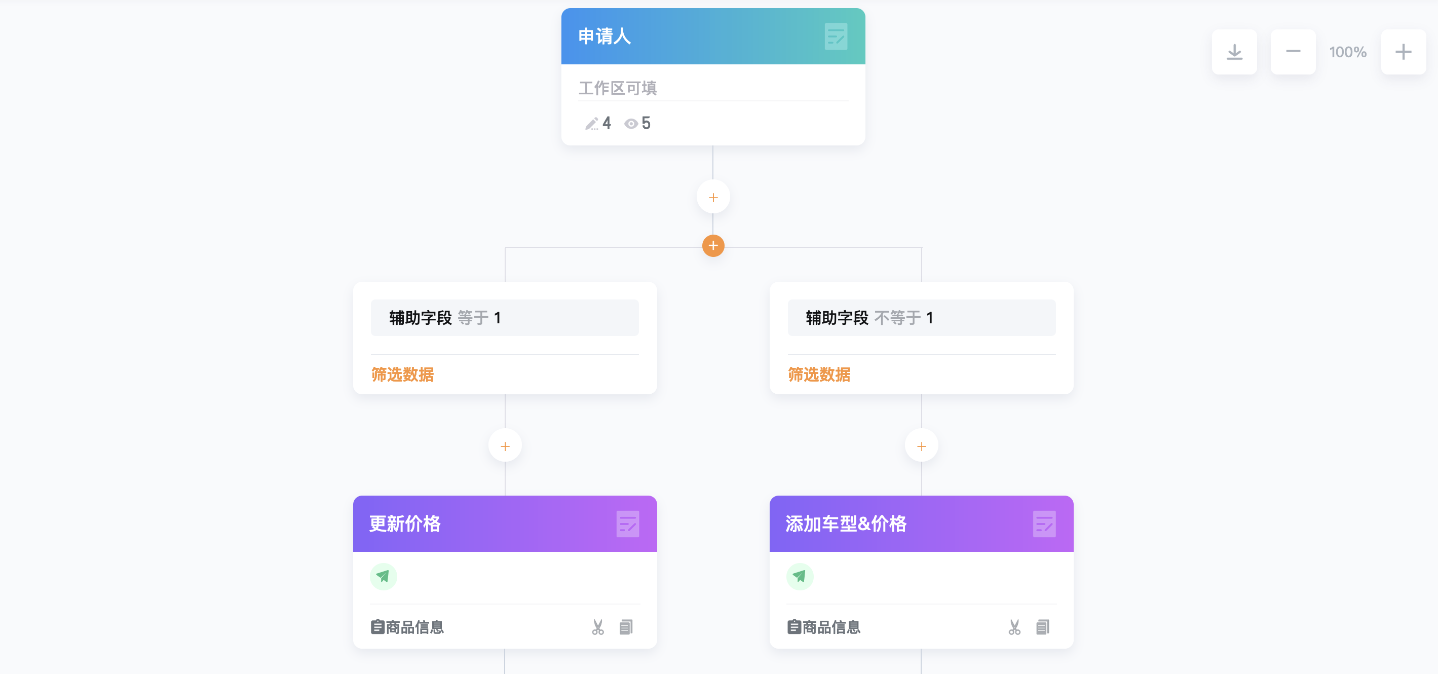The height and width of the screenshot is (674, 1438).
Task: Click 筛选数据 link in right branch
Action: pos(819,375)
